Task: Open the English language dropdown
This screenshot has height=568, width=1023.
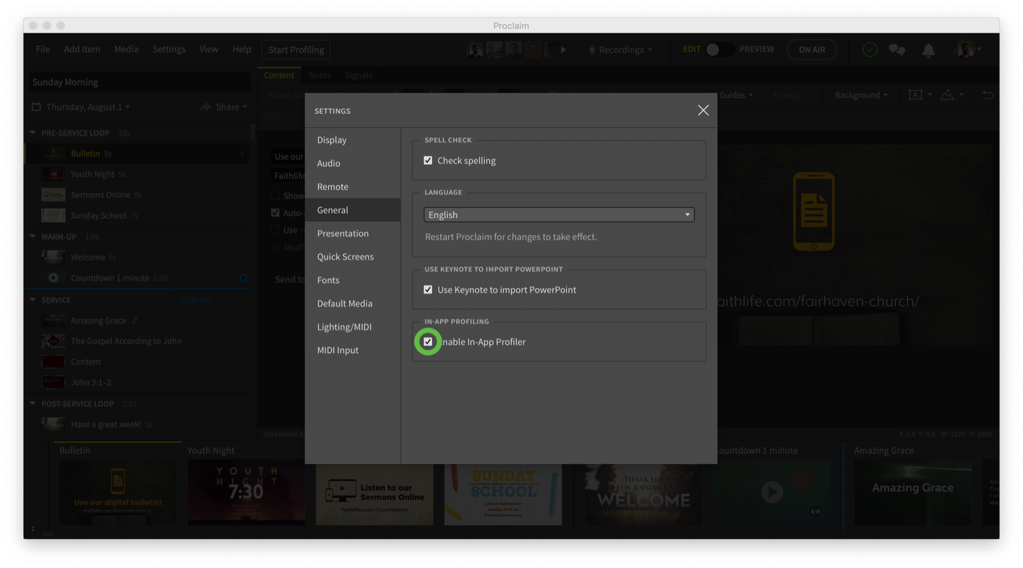Action: (559, 215)
